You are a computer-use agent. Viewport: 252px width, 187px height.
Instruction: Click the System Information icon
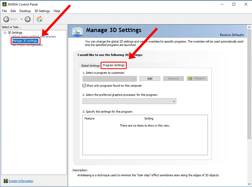[6, 181]
